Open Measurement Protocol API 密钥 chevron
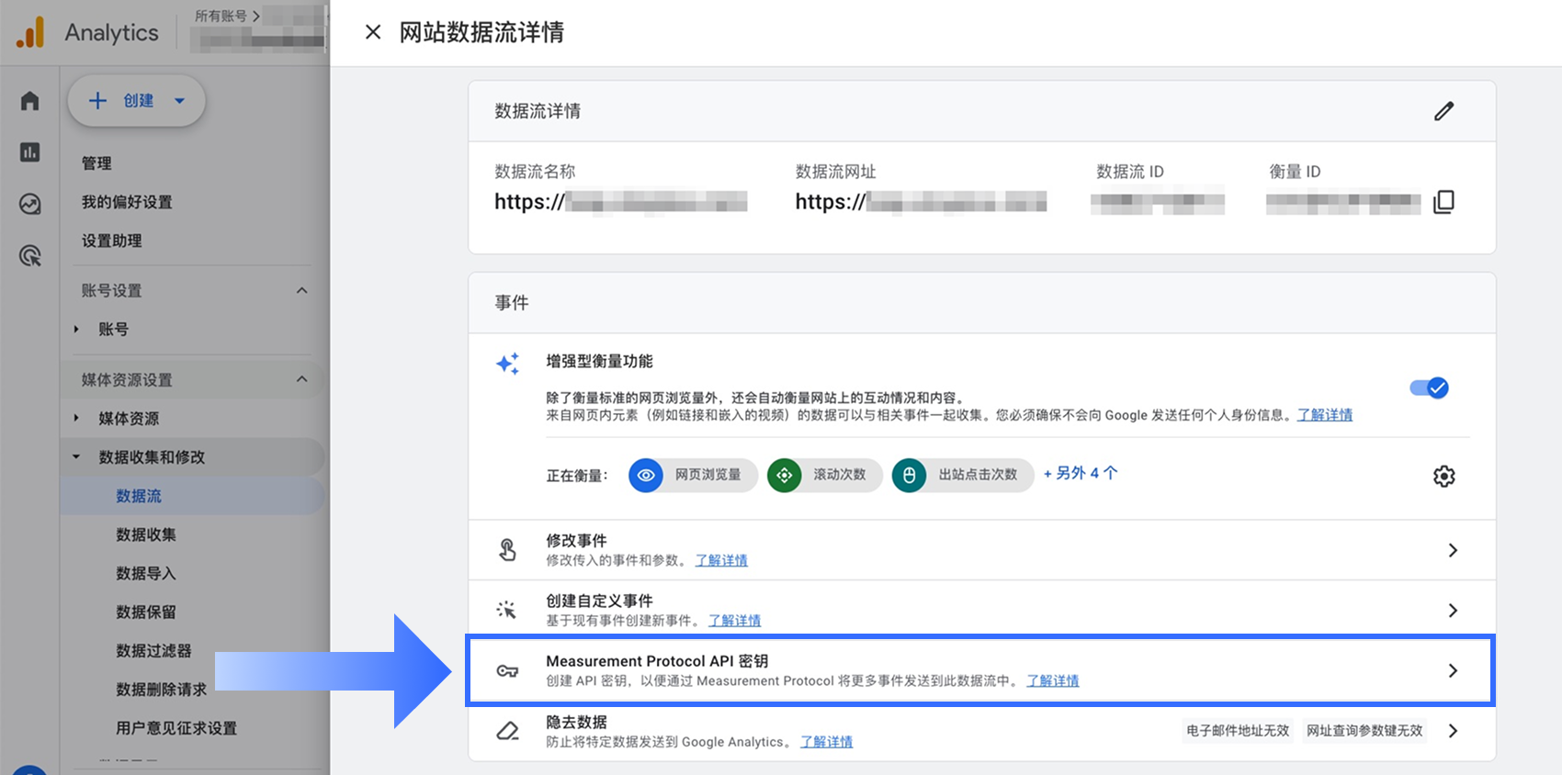 tap(1453, 671)
